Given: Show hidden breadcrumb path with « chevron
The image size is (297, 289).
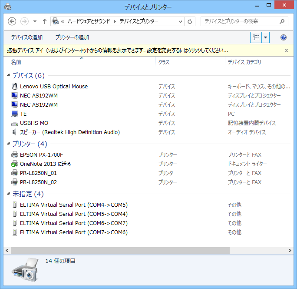Looking at the screenshot, I should coord(63,21).
